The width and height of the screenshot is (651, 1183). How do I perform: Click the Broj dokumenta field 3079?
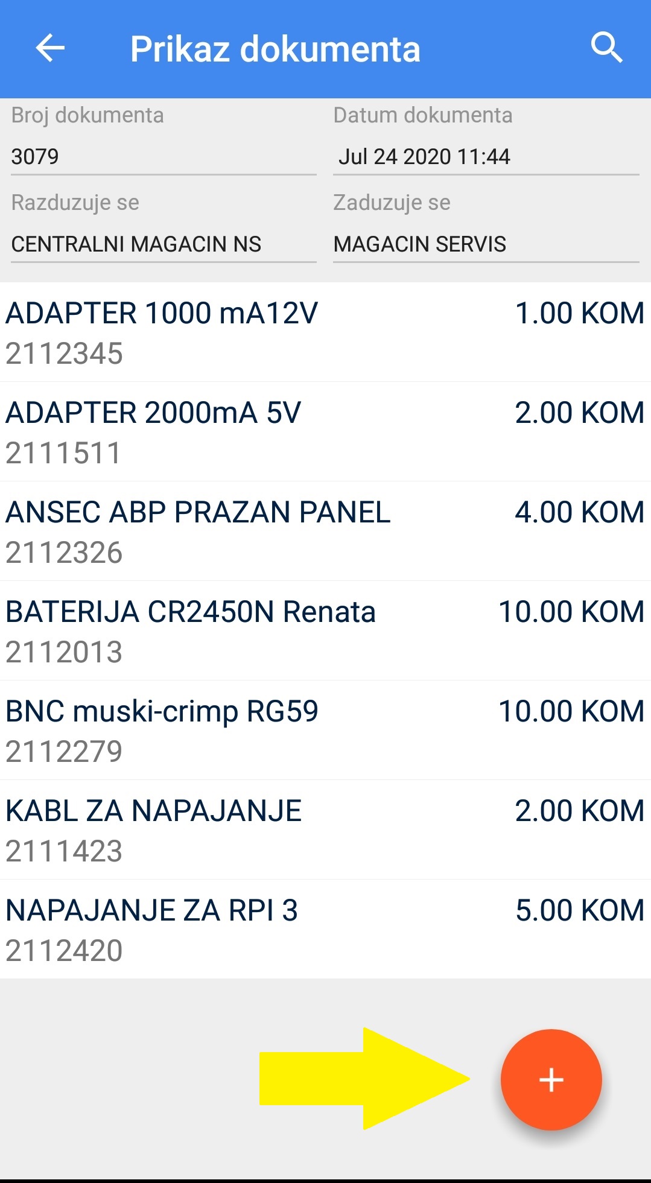[x=163, y=157]
